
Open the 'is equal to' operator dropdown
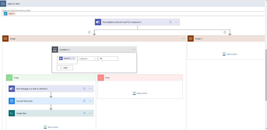pyautogui.click(x=88, y=58)
